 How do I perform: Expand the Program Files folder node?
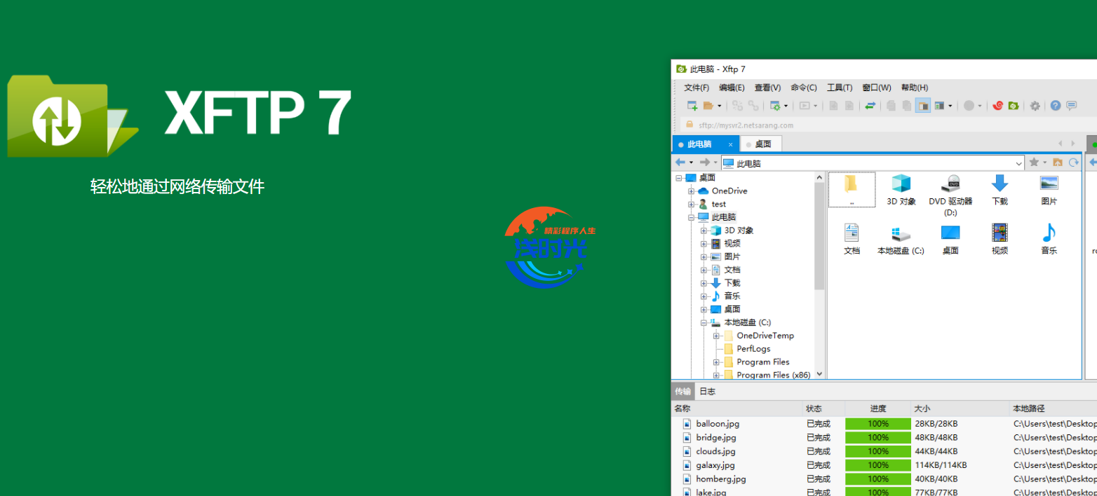pyautogui.click(x=716, y=362)
